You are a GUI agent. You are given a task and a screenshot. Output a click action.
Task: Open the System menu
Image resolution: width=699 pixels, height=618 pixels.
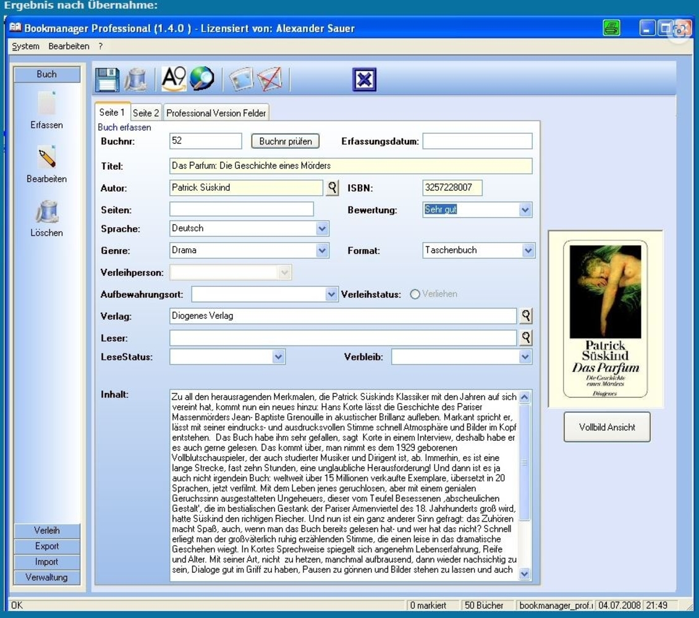point(25,46)
